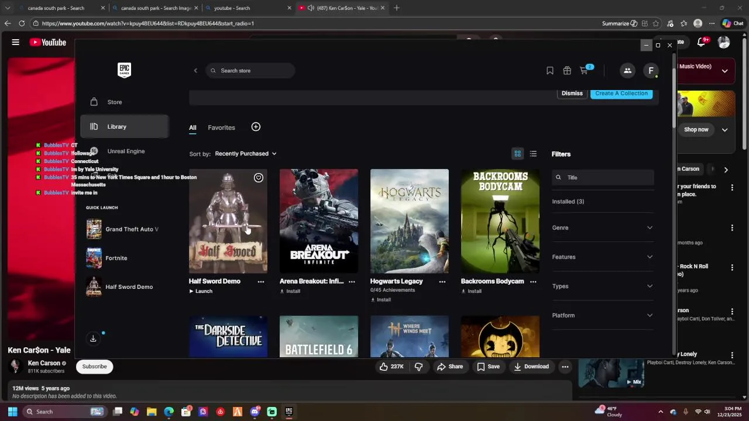
Task: Focus the Search store field
Action: (x=250, y=71)
